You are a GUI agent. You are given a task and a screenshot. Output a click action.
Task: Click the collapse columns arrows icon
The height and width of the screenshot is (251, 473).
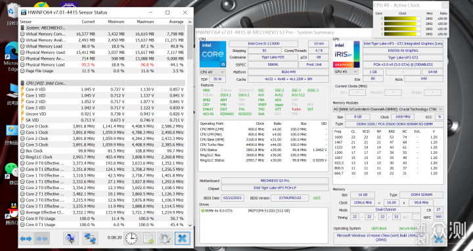pos(41,239)
